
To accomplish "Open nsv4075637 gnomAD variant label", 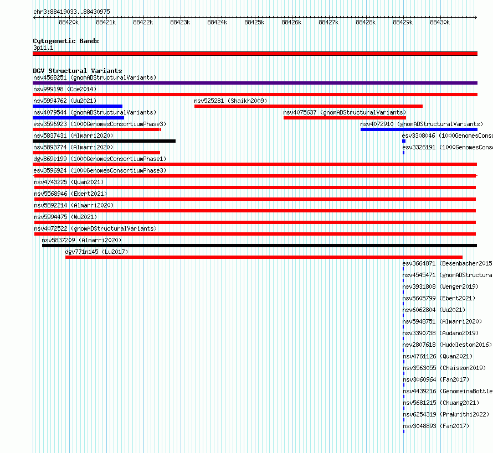I will coord(345,112).
